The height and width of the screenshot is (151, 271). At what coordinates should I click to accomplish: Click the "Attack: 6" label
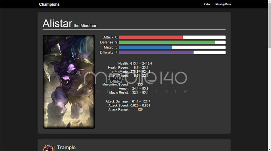pos(110,37)
